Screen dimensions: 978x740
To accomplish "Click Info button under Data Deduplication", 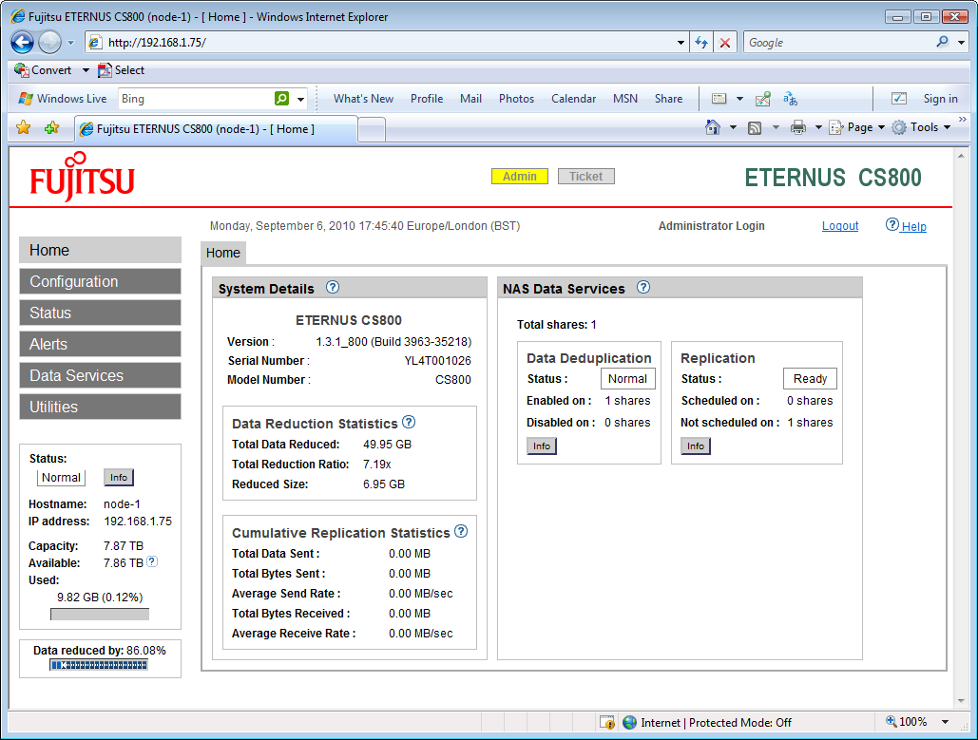I will pyautogui.click(x=542, y=446).
